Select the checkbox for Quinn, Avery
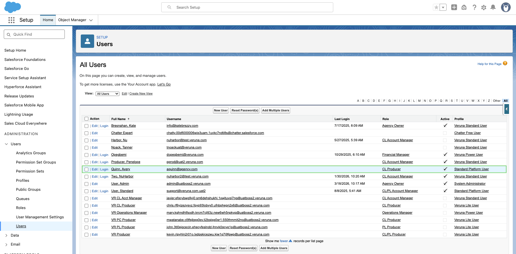 click(x=86, y=169)
